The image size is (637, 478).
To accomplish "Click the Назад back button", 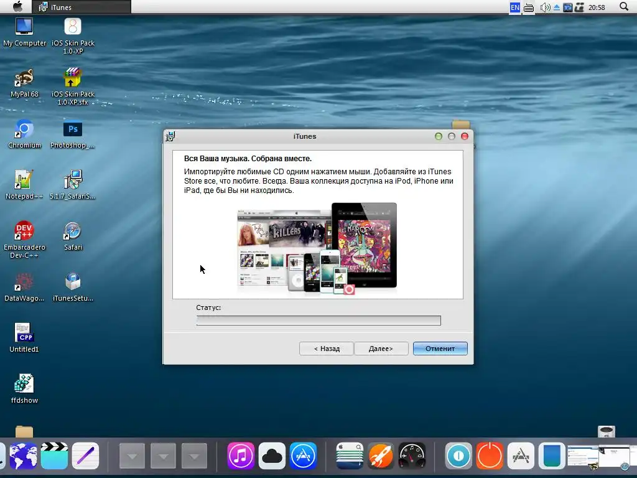I will click(x=326, y=349).
